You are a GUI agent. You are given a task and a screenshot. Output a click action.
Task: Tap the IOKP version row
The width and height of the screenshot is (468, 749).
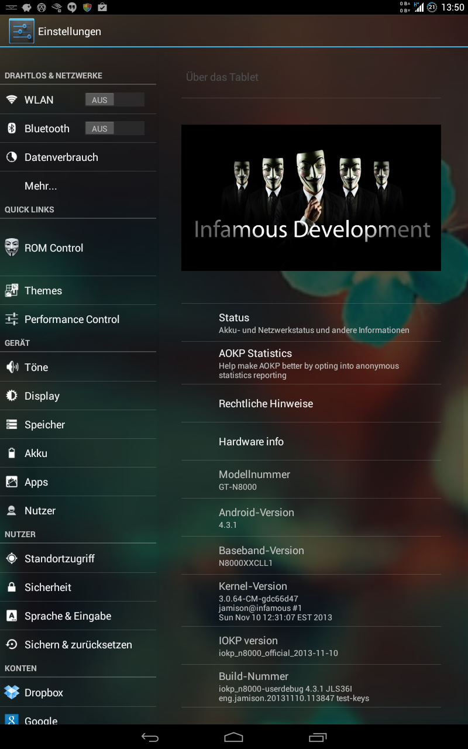pyautogui.click(x=311, y=646)
